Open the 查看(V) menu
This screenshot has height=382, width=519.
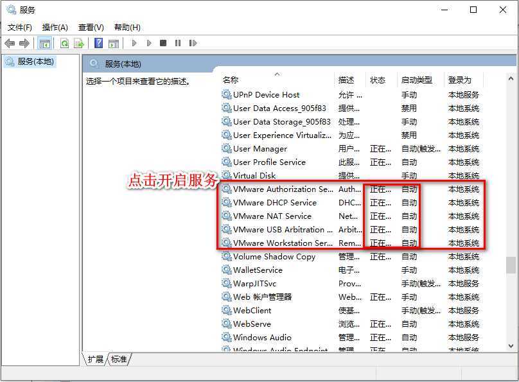pos(91,28)
